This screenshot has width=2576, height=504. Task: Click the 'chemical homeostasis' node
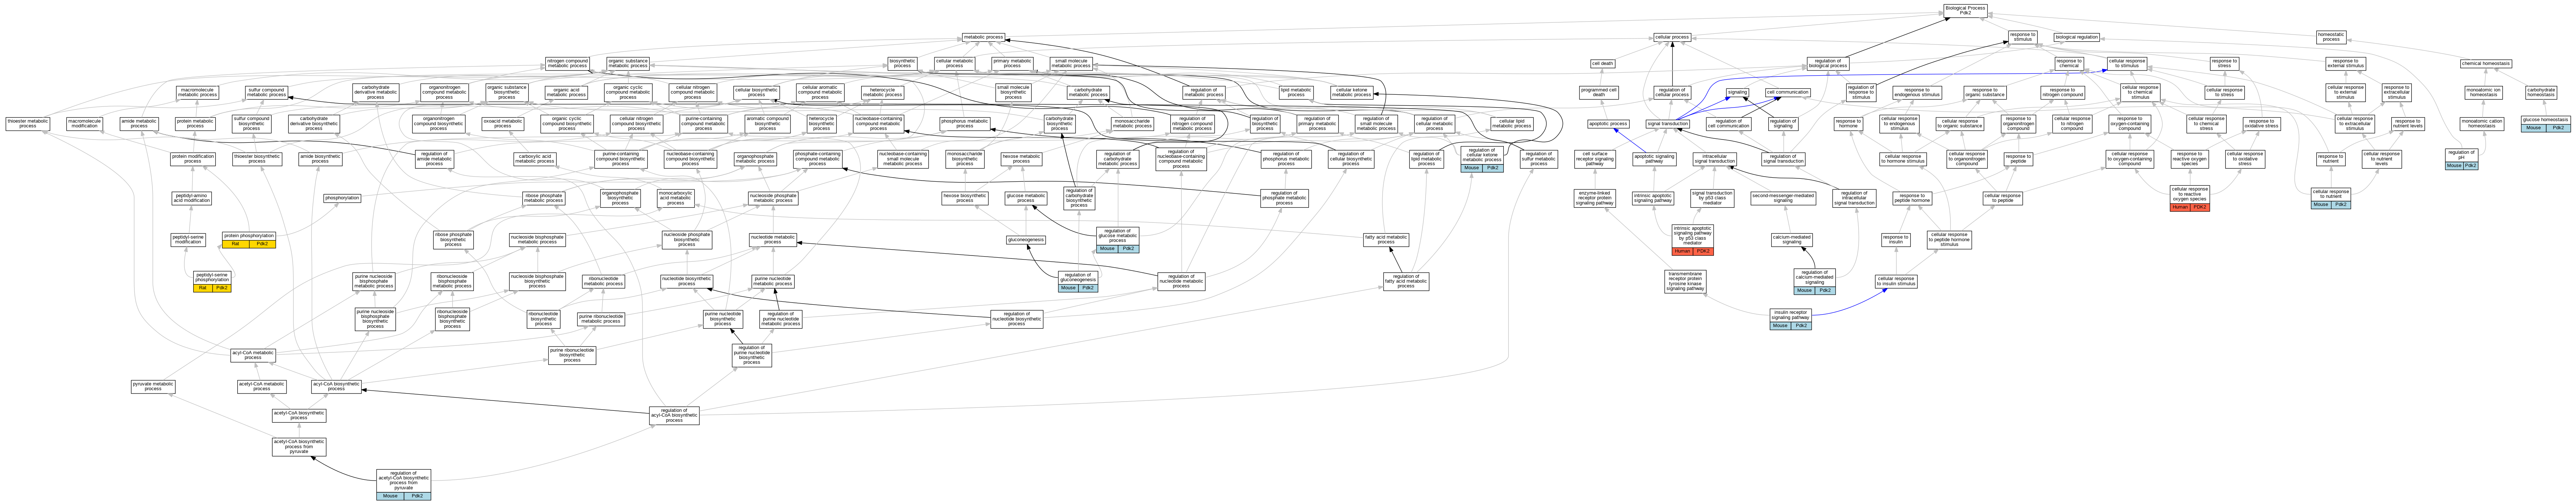[2486, 64]
